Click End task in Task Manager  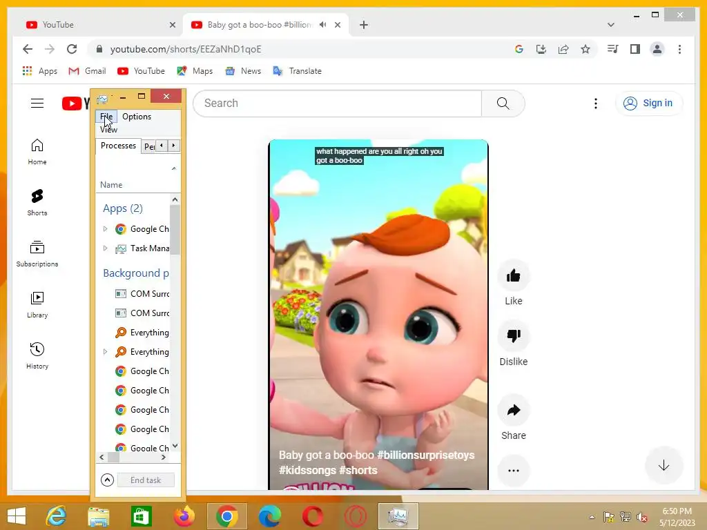coord(146,480)
